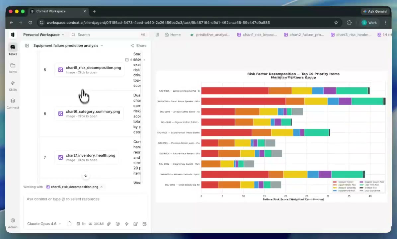Click the red segment of SKU-0010 bar

pyautogui.click(x=243, y=101)
